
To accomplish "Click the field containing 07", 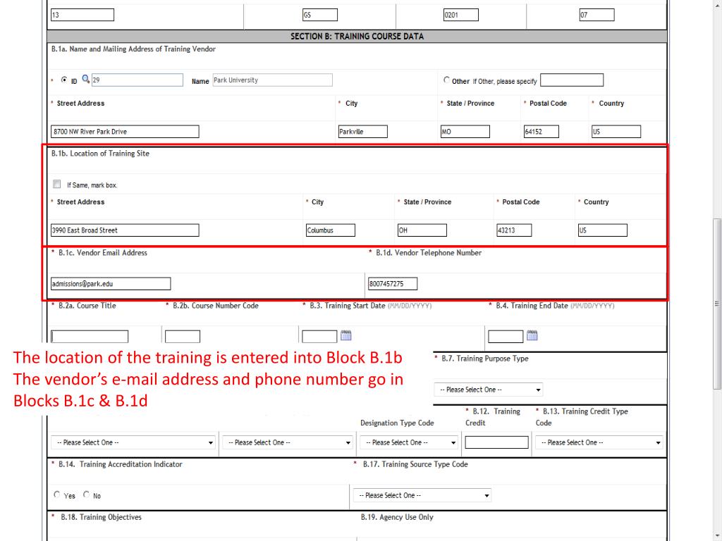I will point(596,15).
